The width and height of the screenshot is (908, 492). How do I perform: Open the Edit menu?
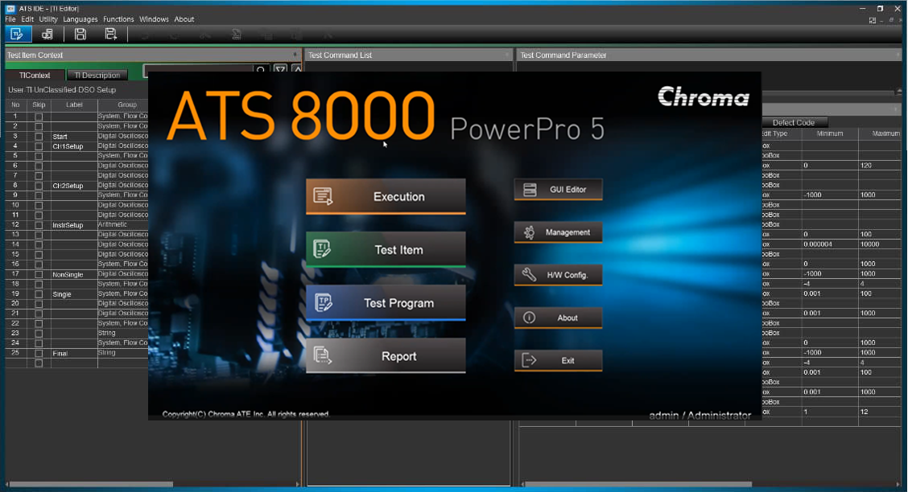(27, 19)
